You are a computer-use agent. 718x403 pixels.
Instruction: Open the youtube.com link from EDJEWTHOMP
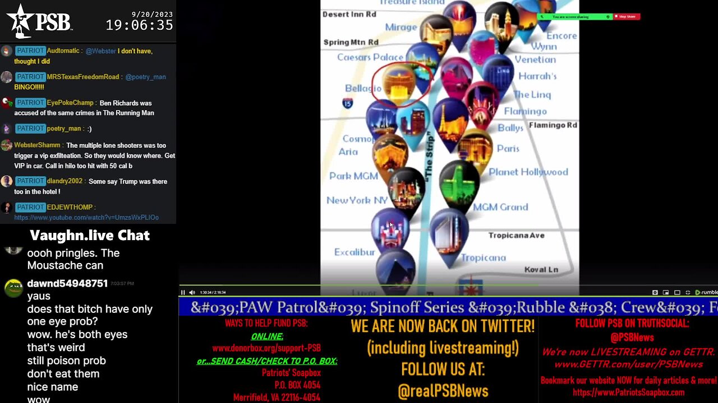pos(86,217)
